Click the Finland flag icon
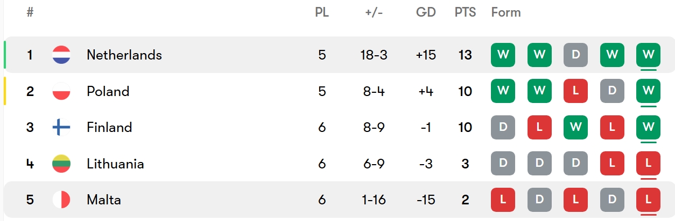 tap(61, 127)
